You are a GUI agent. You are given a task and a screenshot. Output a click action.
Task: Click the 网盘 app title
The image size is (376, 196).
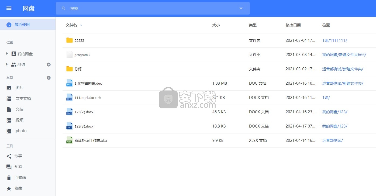[x=29, y=8]
